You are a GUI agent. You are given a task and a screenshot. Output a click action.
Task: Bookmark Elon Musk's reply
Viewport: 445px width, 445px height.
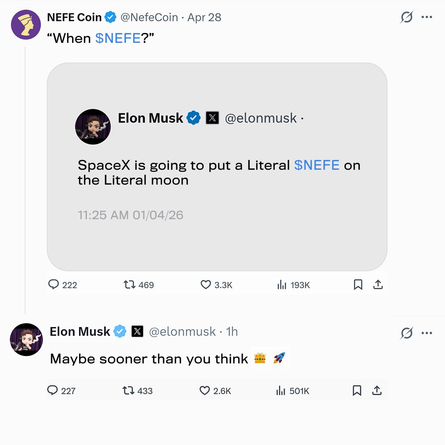coord(357,391)
